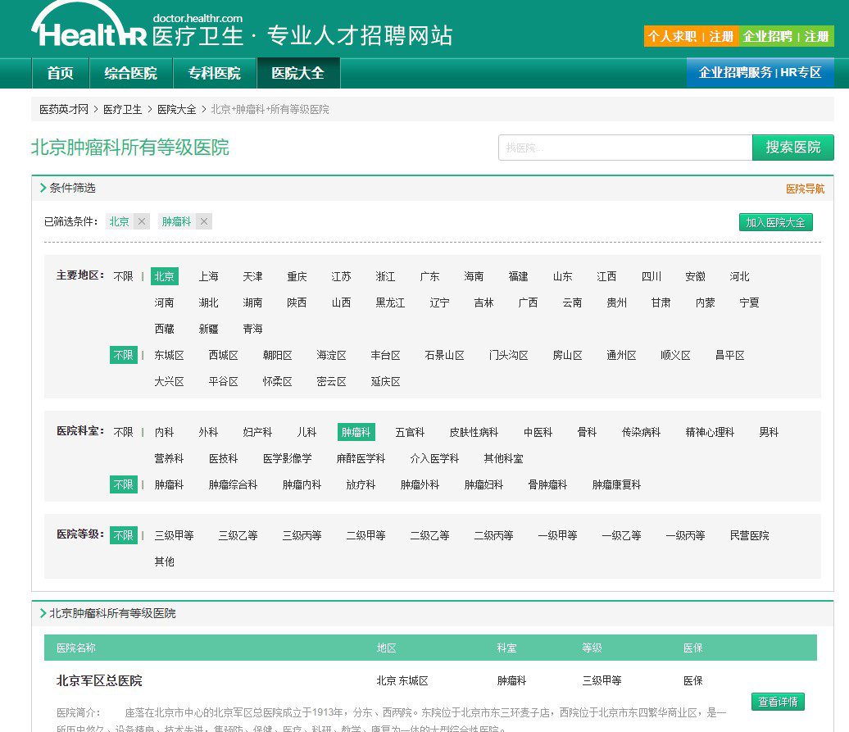Click 查看详情 for 北京军区总医院
This screenshot has width=849, height=732.
(778, 702)
